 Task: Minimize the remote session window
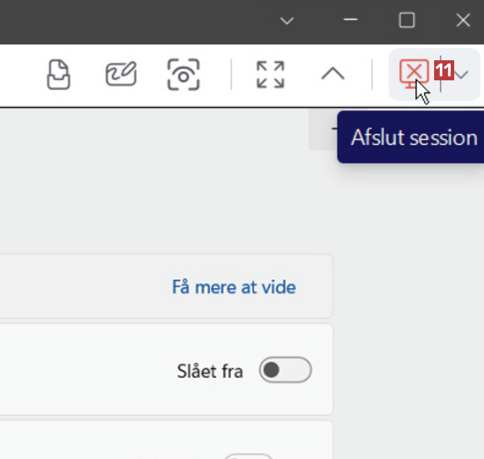pyautogui.click(x=351, y=21)
